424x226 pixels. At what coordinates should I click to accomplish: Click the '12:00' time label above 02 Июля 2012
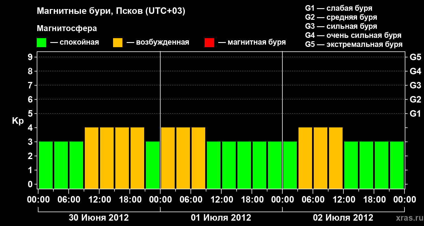343,200
